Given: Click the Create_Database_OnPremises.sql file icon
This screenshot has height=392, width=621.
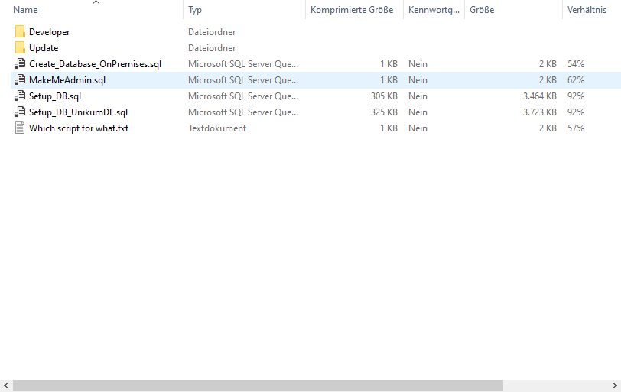Looking at the screenshot, I should pyautogui.click(x=20, y=64).
